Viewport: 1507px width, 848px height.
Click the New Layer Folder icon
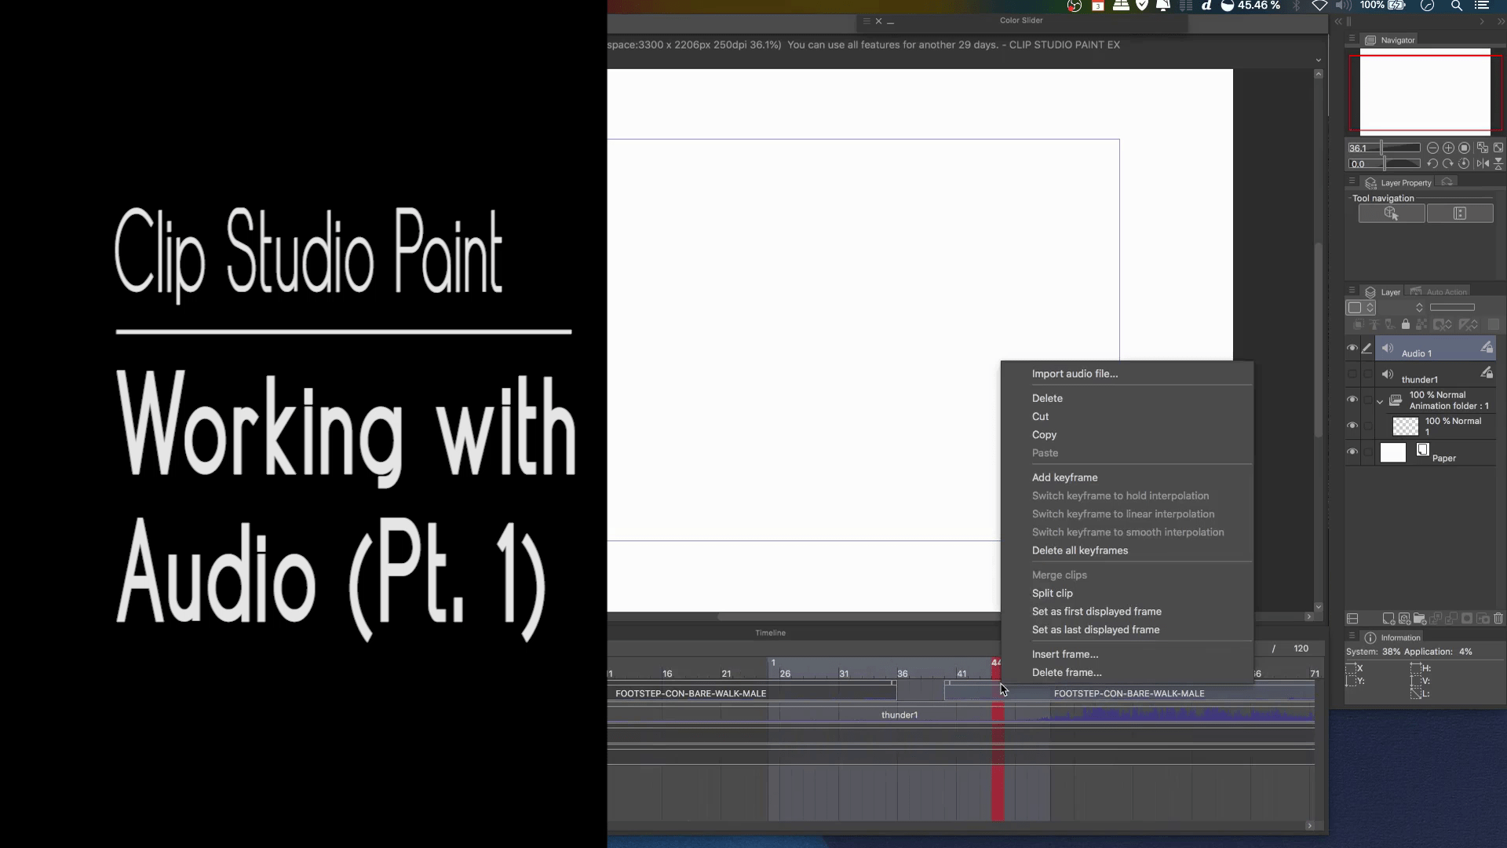tap(1419, 620)
